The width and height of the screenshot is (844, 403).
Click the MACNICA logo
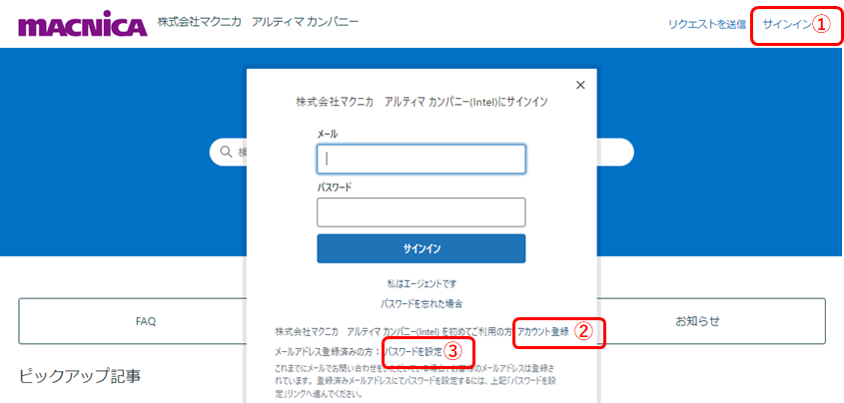point(82,25)
